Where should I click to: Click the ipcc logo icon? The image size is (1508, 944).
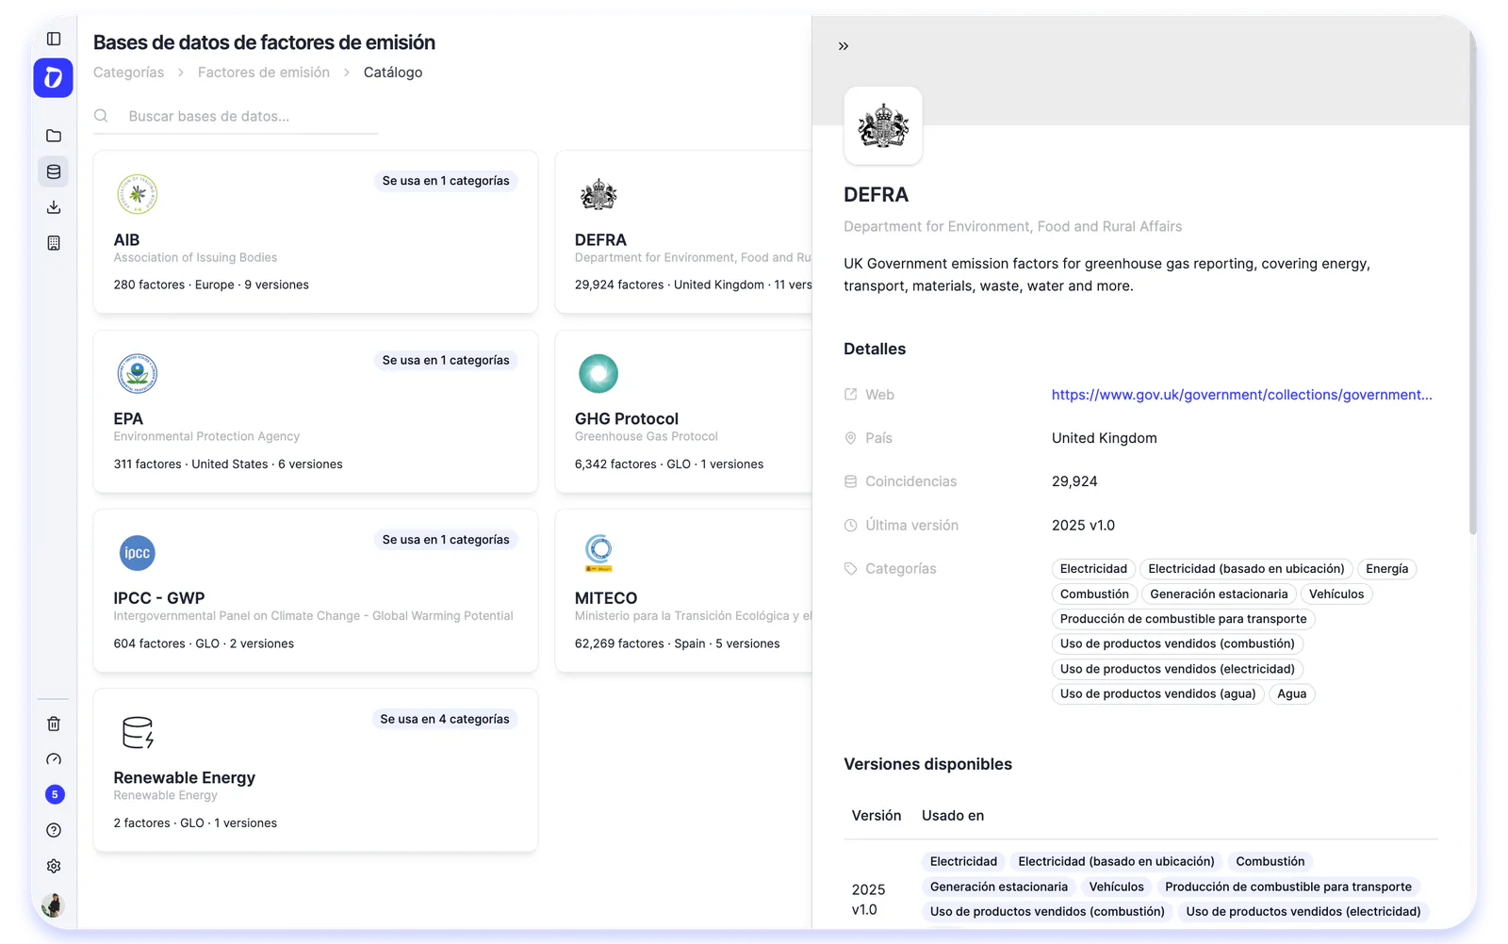tap(138, 553)
